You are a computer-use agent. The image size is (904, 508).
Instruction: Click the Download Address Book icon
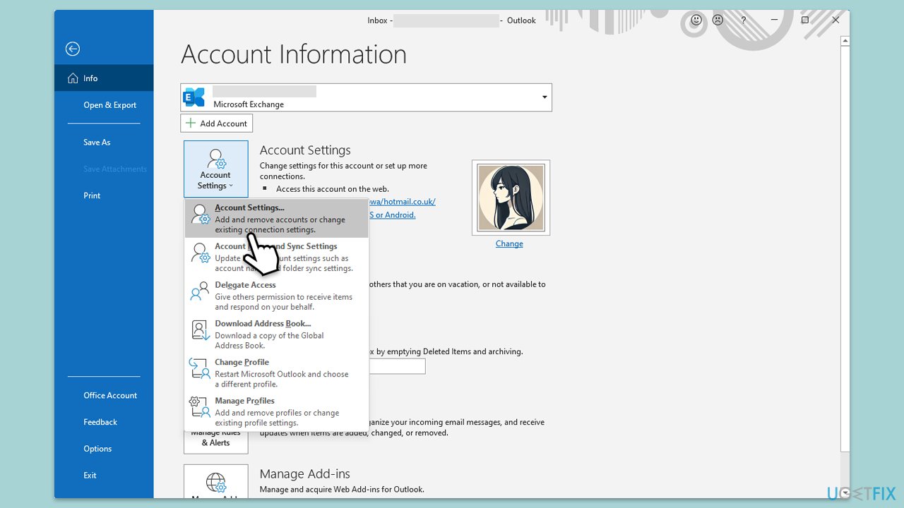click(x=200, y=330)
